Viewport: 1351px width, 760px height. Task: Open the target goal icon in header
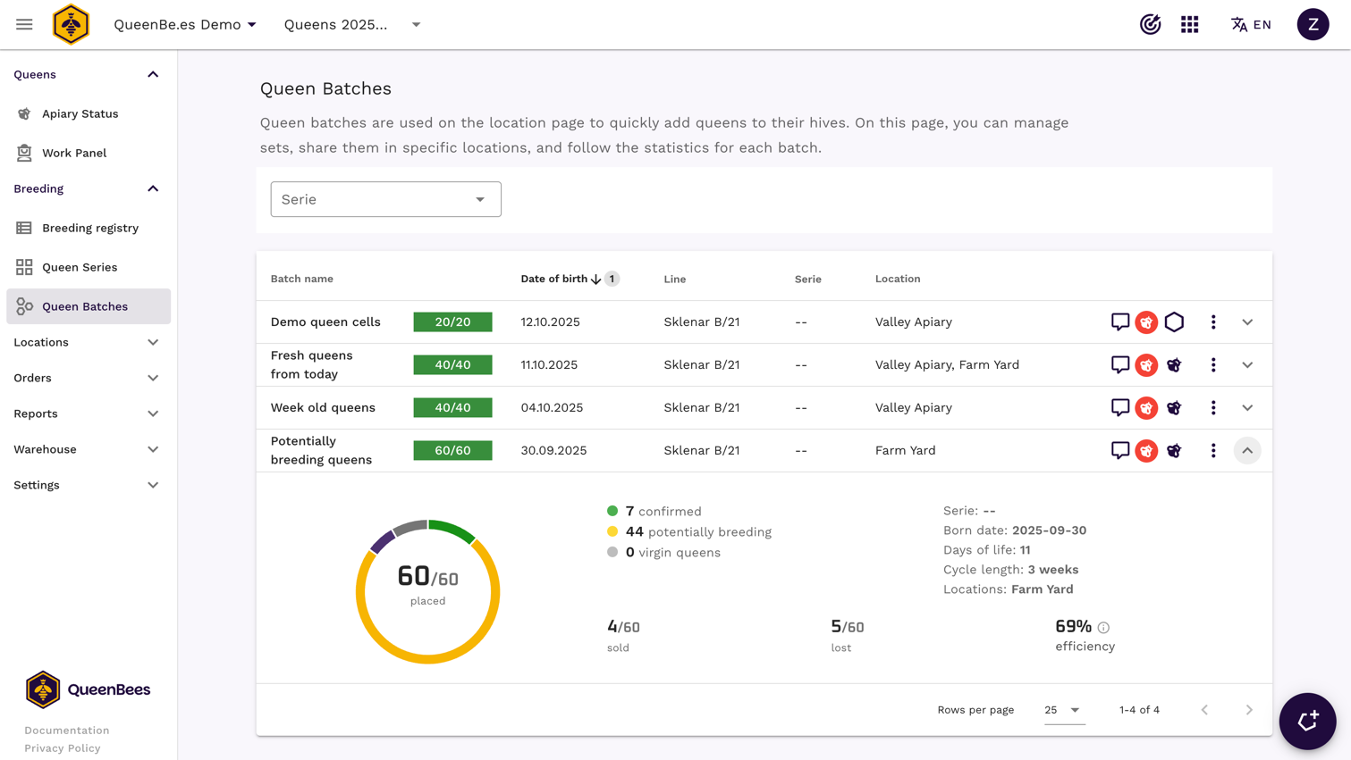click(1150, 24)
